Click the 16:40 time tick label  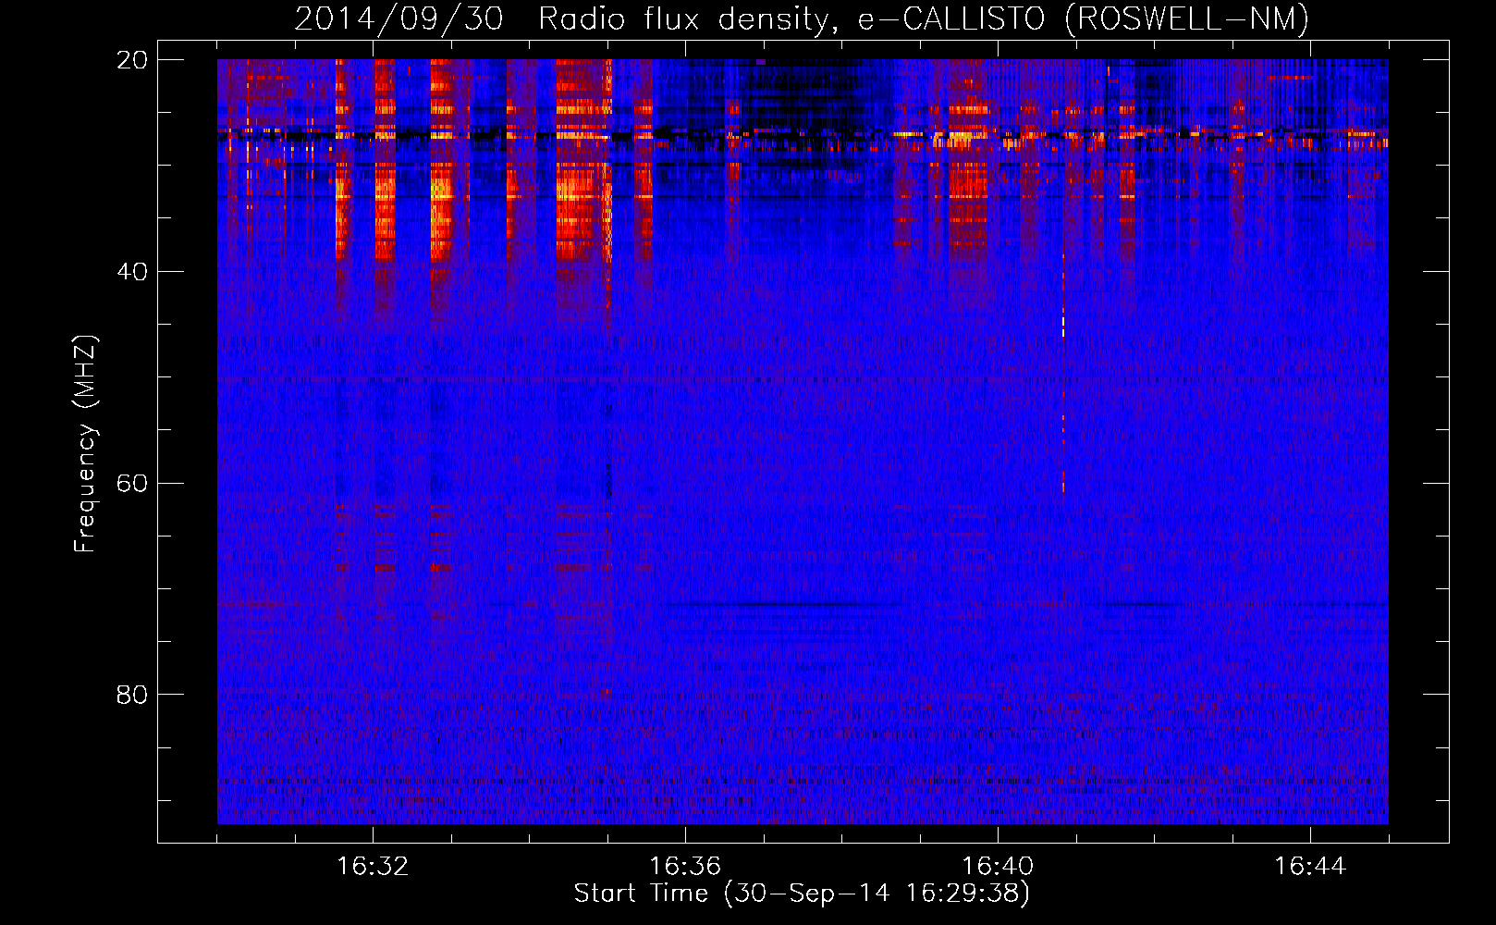[x=998, y=867]
